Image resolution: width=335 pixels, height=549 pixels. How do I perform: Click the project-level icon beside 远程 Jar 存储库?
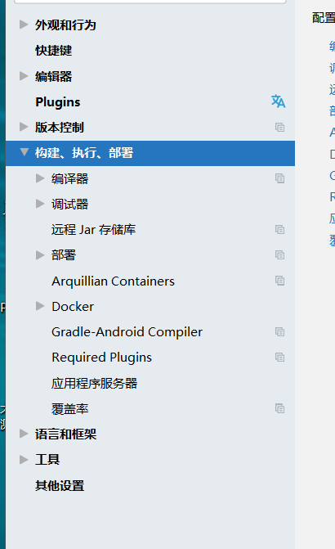[x=279, y=230]
